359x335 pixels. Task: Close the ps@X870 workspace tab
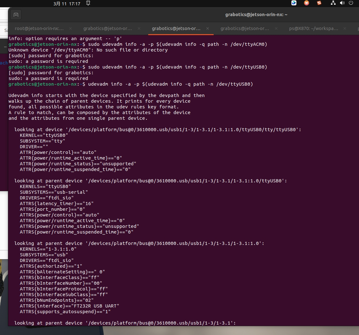[345, 28]
